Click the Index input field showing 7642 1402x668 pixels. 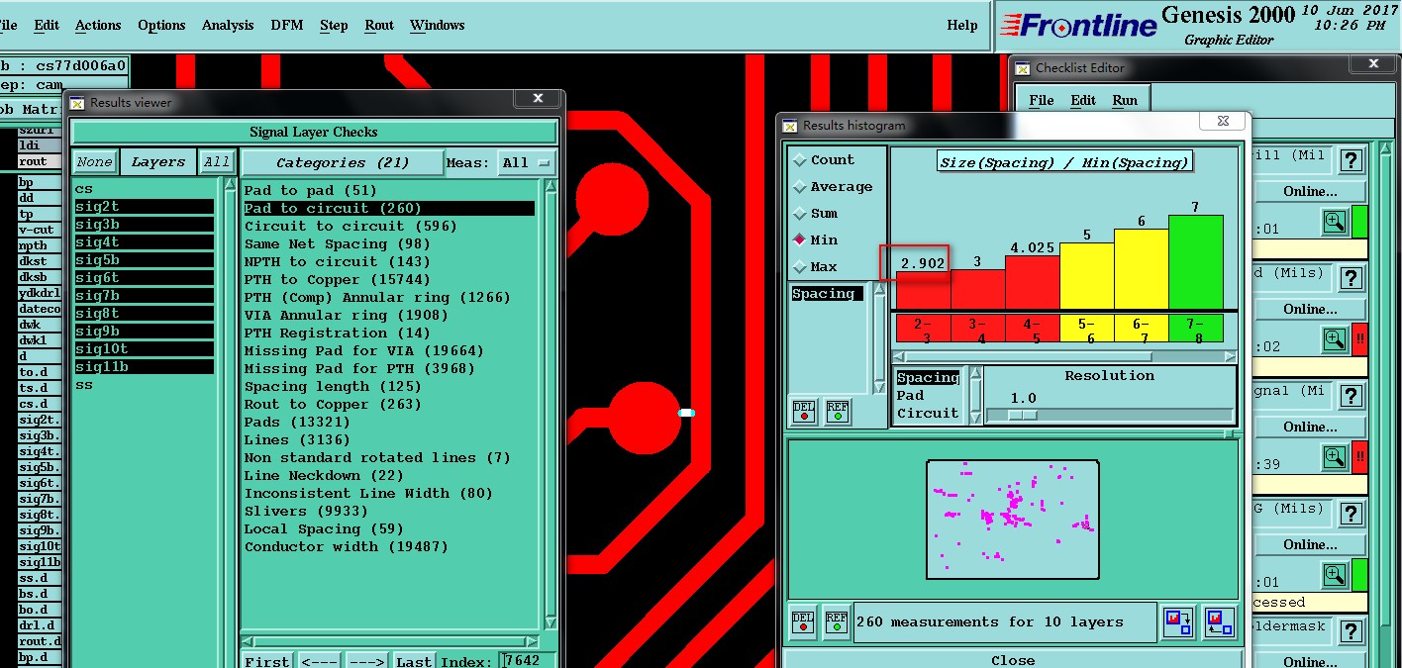(528, 660)
